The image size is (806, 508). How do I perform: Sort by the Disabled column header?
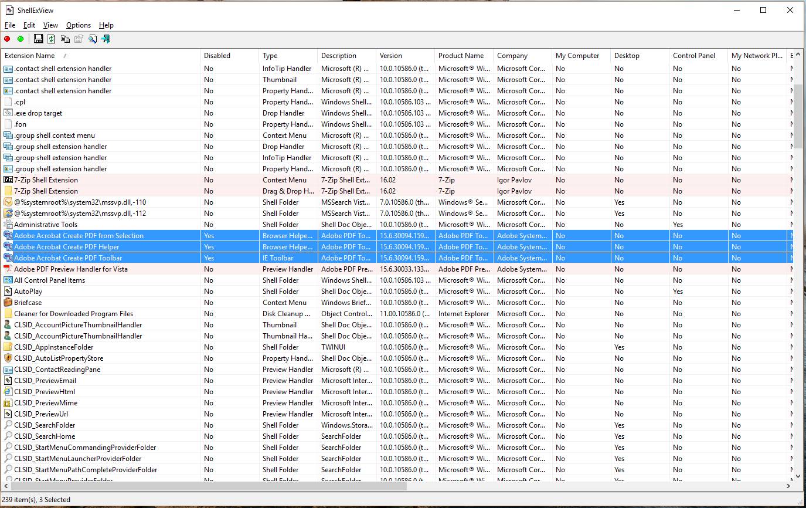tap(229, 56)
